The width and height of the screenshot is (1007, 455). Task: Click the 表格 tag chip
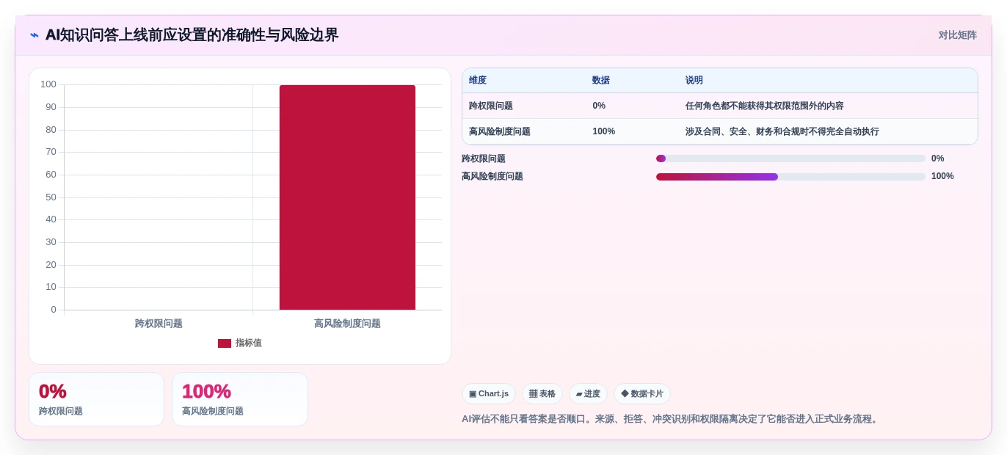(542, 394)
